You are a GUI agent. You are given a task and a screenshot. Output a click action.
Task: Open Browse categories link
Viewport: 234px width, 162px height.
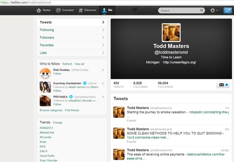[x=51, y=110]
